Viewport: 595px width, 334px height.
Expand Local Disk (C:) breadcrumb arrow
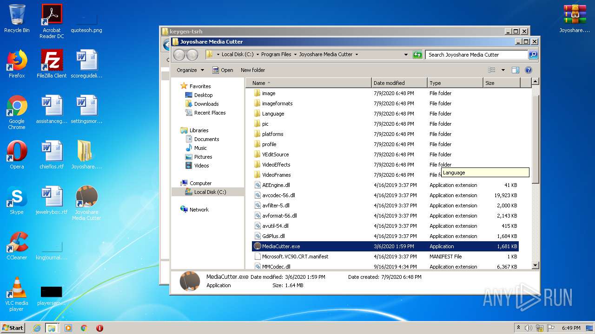click(258, 54)
